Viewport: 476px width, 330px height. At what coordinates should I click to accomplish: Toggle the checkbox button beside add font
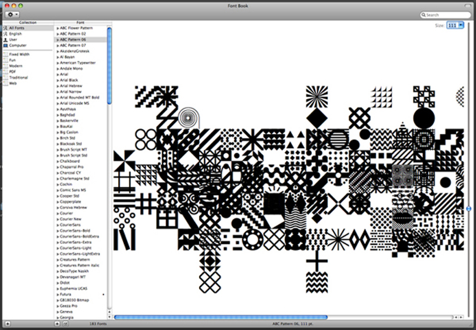65,324
